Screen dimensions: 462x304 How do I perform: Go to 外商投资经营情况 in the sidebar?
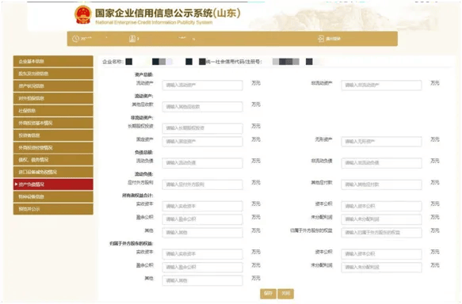[53, 147]
